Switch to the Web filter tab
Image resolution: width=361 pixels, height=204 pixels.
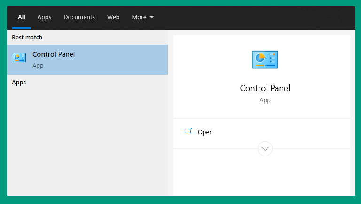[113, 17]
